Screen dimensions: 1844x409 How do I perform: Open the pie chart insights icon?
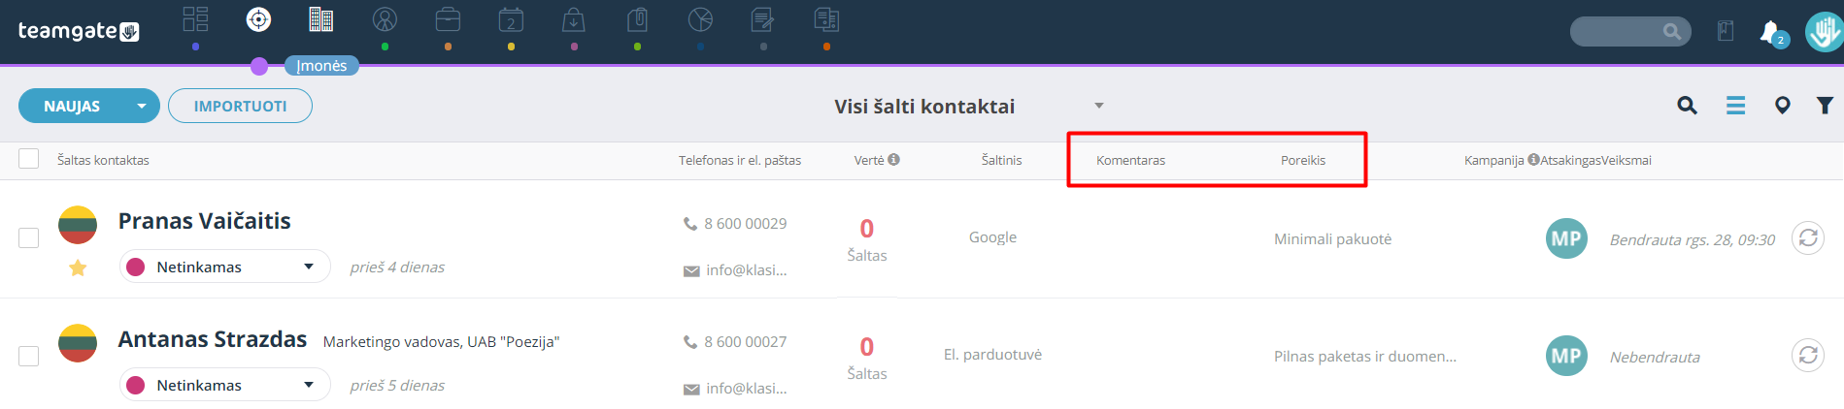700,19
